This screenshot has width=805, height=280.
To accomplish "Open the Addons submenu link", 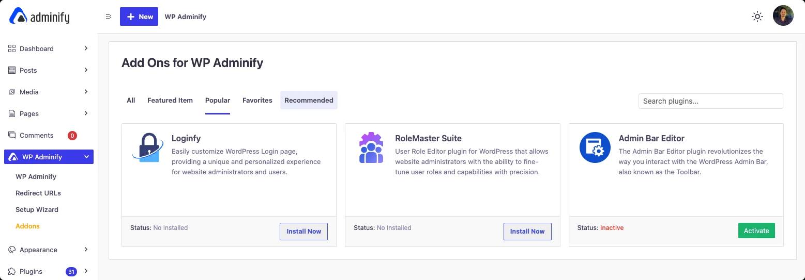I will coord(27,226).
